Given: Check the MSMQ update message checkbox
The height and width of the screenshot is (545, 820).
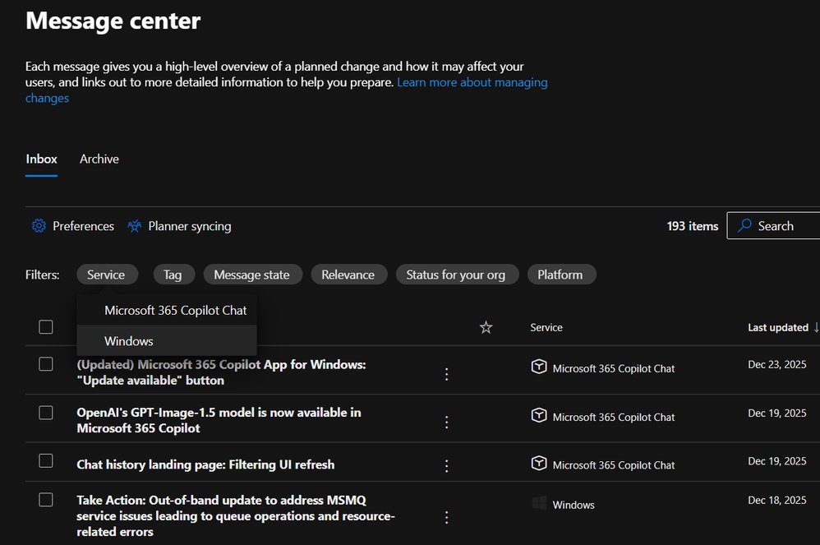Looking at the screenshot, I should 46,500.
